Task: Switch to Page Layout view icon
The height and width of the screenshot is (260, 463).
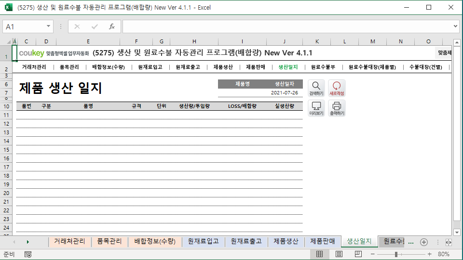Action: 339,254
